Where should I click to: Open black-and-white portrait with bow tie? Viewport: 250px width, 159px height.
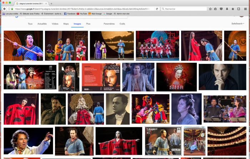point(117,109)
